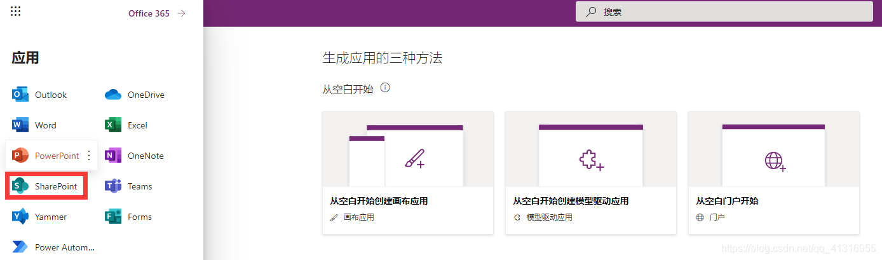882x260 pixels.
Task: Click the Forms label
Action: coord(140,217)
